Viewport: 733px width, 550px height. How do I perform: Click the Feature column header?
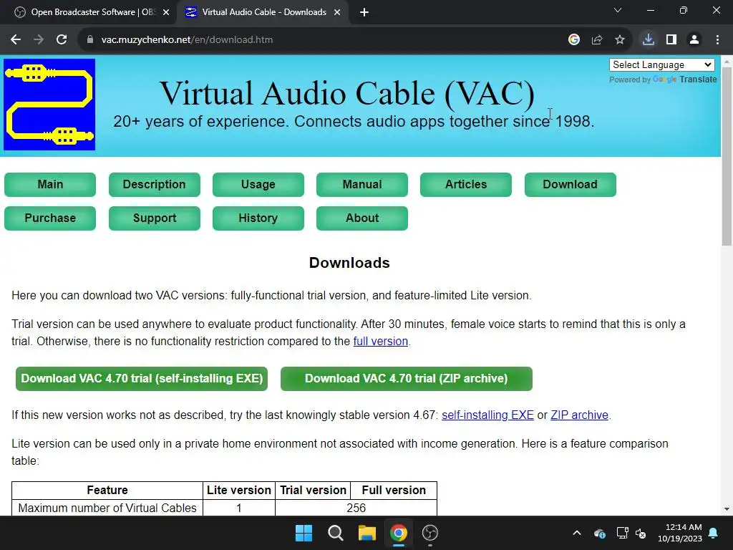[107, 490]
